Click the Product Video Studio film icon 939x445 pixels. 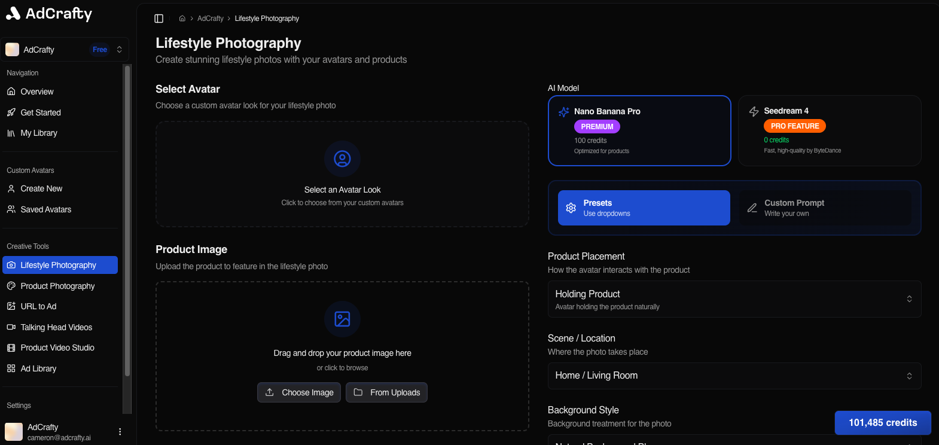[x=11, y=348]
